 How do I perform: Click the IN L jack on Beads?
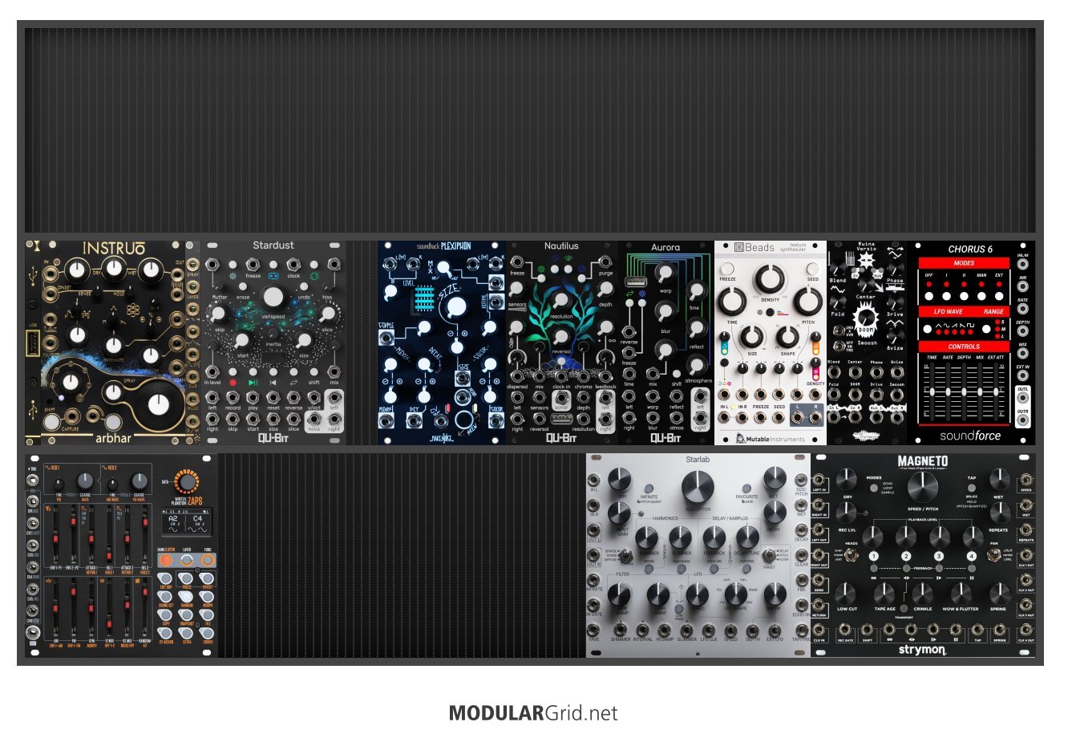coord(726,417)
